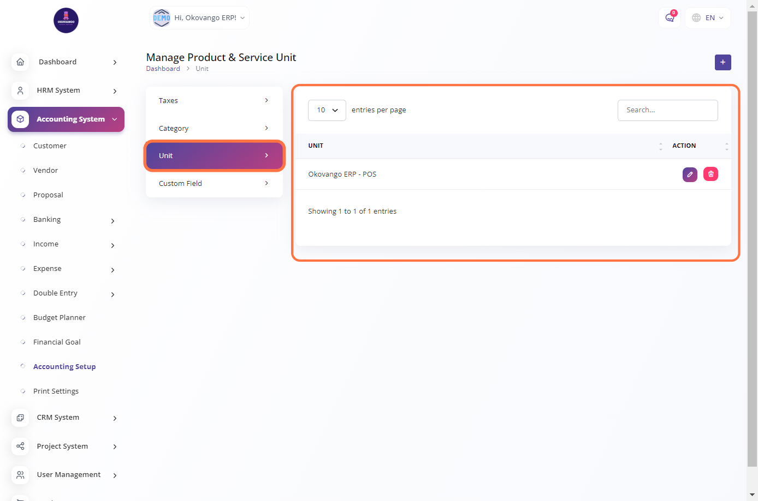Open the entries per page dropdown
This screenshot has width=758, height=501.
(x=327, y=110)
